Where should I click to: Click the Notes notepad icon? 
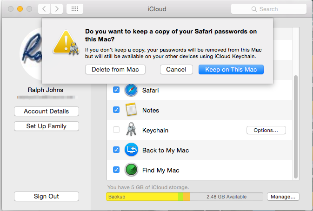tap(131, 110)
